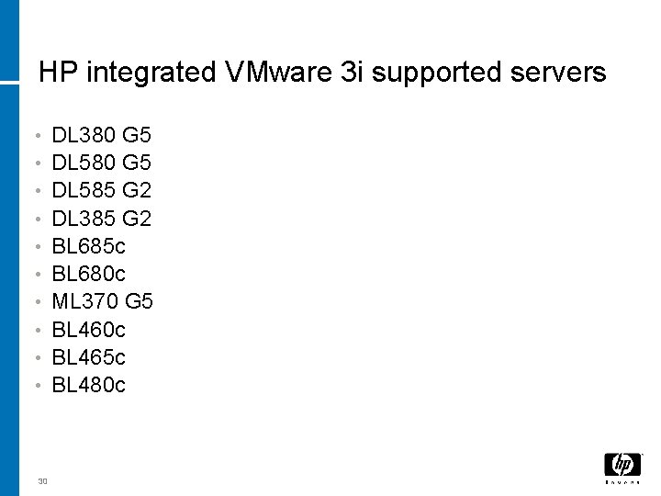This screenshot has height=496, width=661.
Task: Click the HP invent logo
Action: (x=622, y=466)
